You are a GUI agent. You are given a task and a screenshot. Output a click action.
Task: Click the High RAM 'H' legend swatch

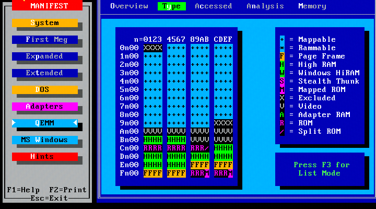tap(282, 65)
